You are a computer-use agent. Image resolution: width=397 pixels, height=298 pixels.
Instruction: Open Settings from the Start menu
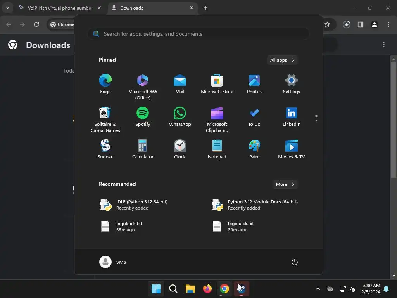(292, 84)
